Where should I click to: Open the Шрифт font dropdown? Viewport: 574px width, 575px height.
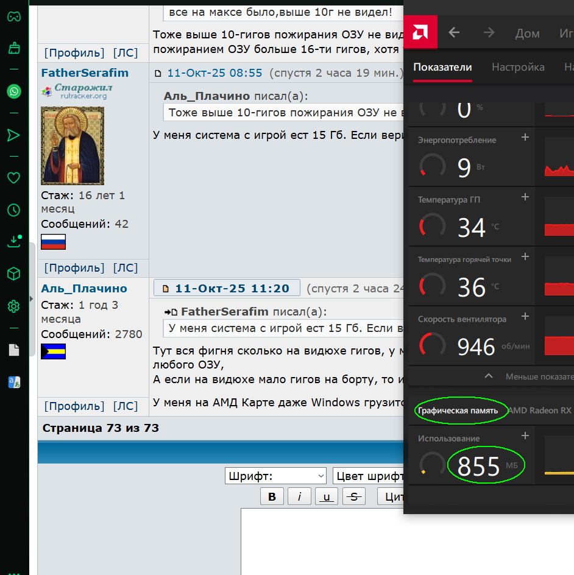point(275,476)
